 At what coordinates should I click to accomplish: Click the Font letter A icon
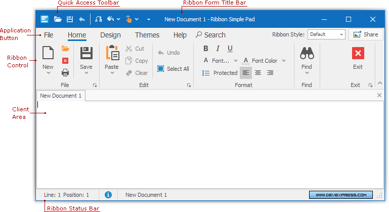[x=206, y=60]
